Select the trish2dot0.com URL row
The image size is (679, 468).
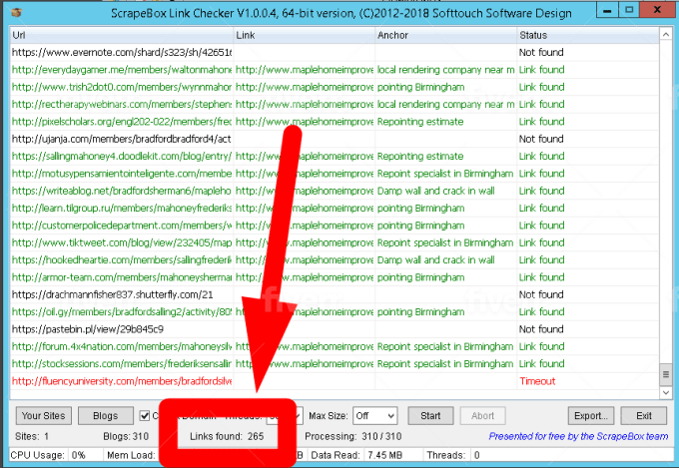point(335,87)
